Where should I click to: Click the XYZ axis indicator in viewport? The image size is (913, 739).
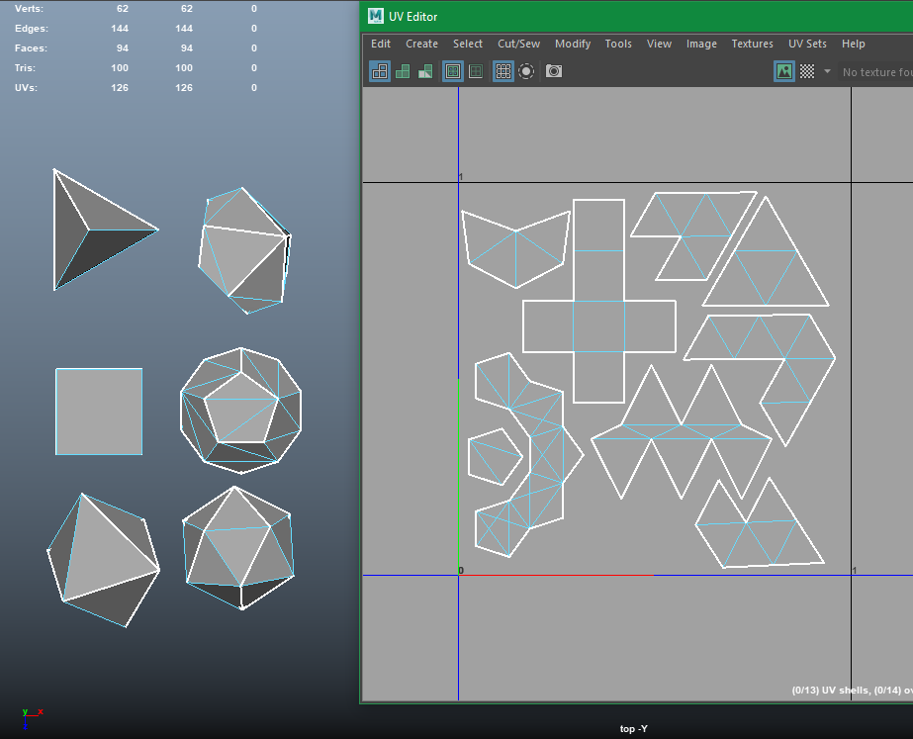click(x=32, y=718)
